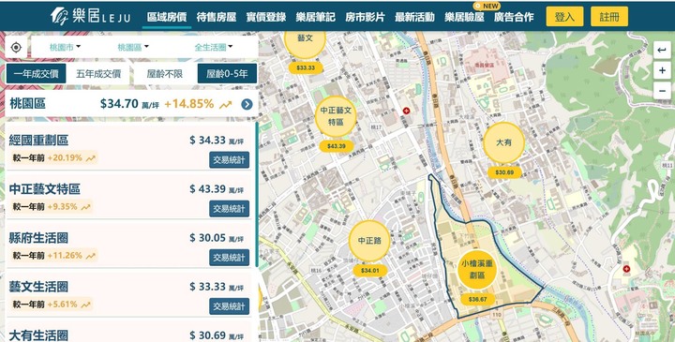Screen dimensions: 675x342
Task: Click the 縣府生活圈 list title
Action: (x=38, y=238)
